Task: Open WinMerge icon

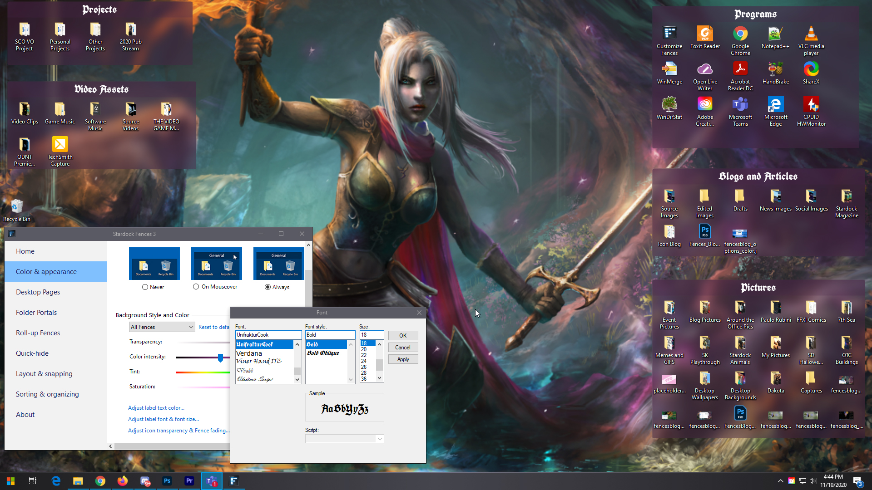Action: click(669, 73)
